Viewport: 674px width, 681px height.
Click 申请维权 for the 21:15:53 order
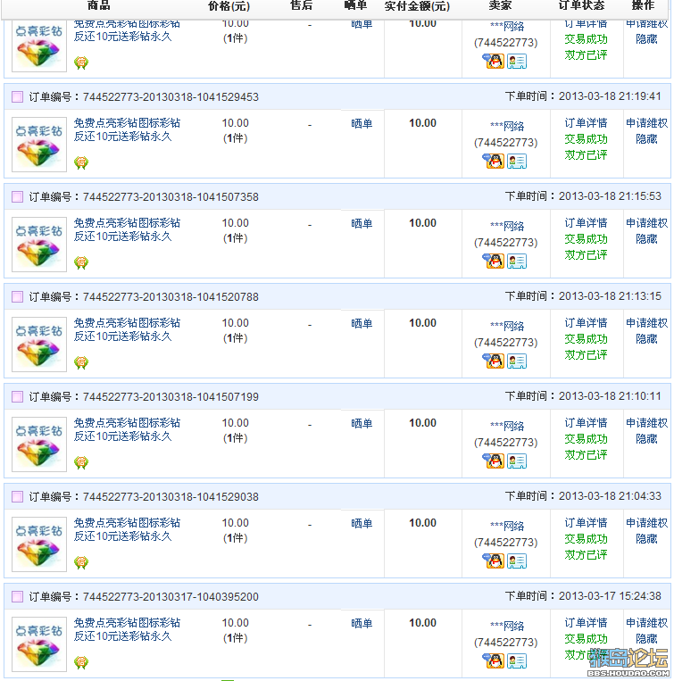click(646, 223)
